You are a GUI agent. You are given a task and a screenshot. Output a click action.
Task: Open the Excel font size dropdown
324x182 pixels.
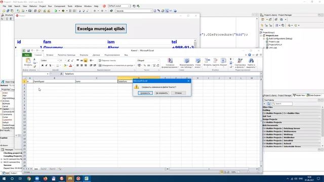[x=65, y=61]
